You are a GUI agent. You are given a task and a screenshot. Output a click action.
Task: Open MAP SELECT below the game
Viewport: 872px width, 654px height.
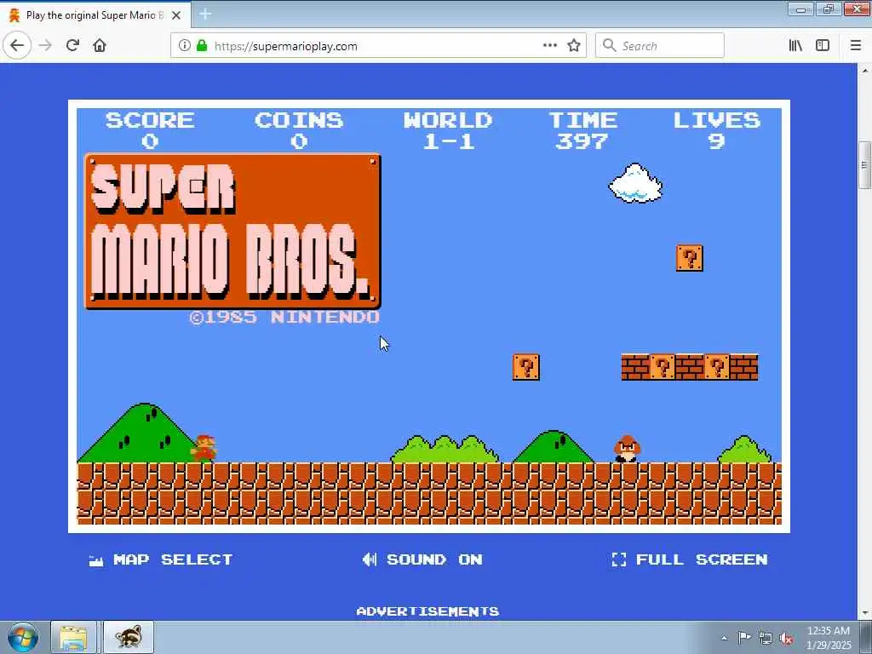pyautogui.click(x=161, y=559)
